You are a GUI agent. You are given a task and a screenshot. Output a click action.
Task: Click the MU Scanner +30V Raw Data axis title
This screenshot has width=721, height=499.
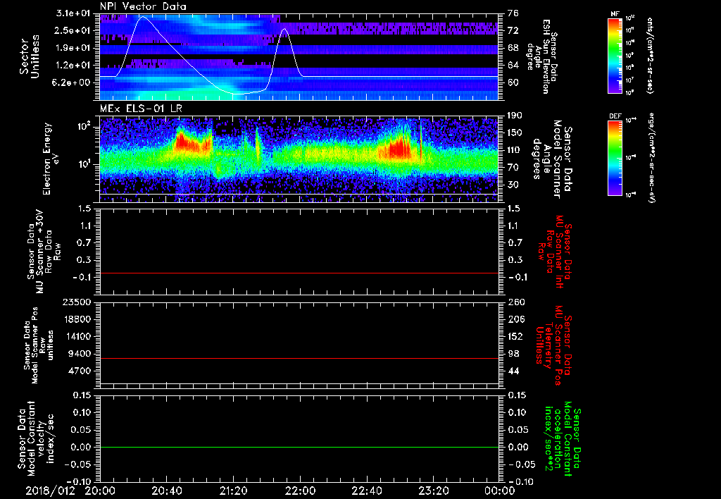[x=43, y=252]
